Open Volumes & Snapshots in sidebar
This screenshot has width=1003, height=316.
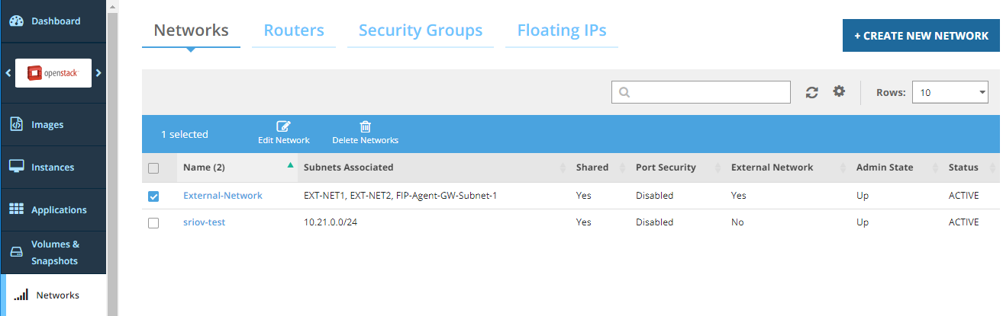click(x=53, y=253)
